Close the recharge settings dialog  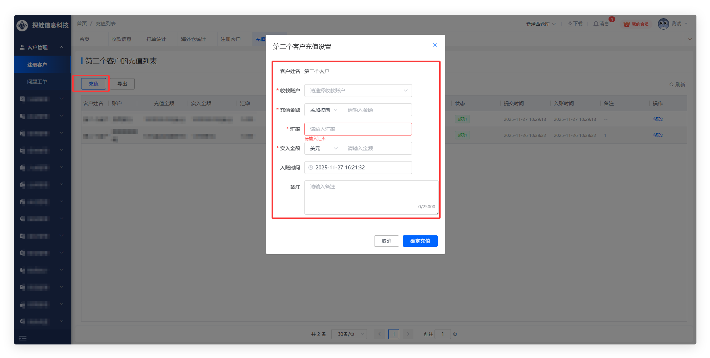pyautogui.click(x=435, y=45)
